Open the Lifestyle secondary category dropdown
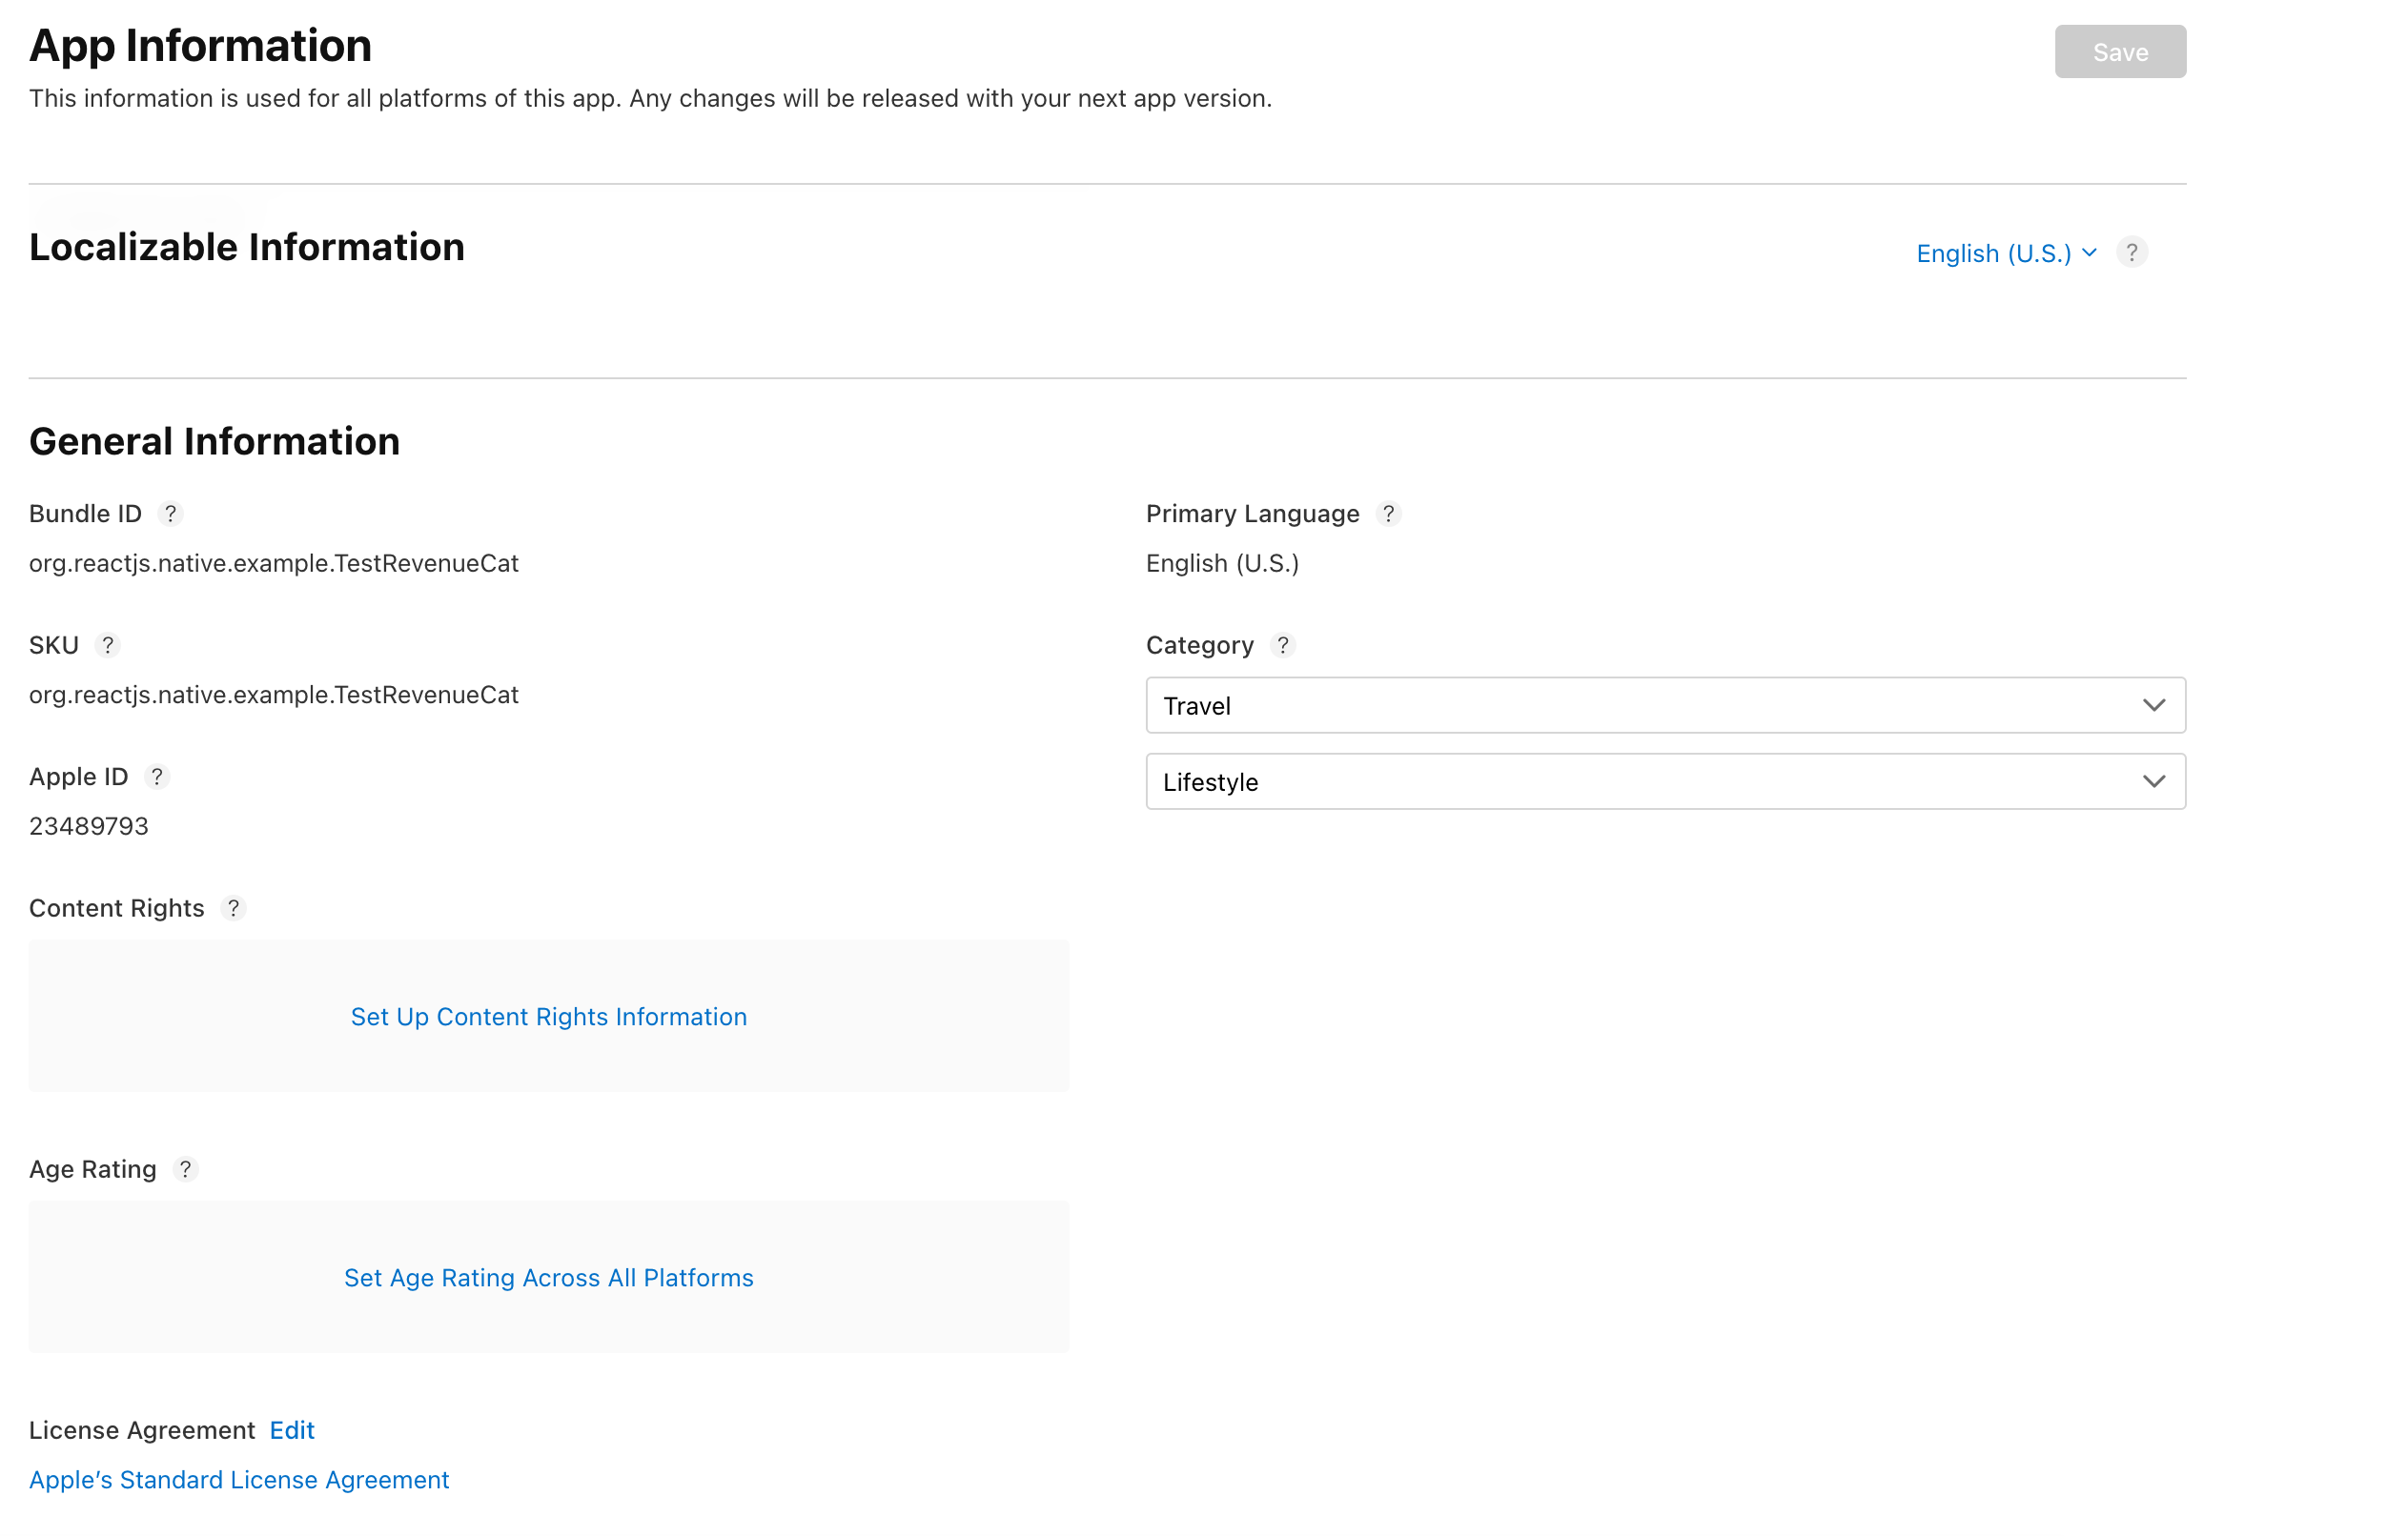This screenshot has width=2408, height=1536. click(1665, 781)
